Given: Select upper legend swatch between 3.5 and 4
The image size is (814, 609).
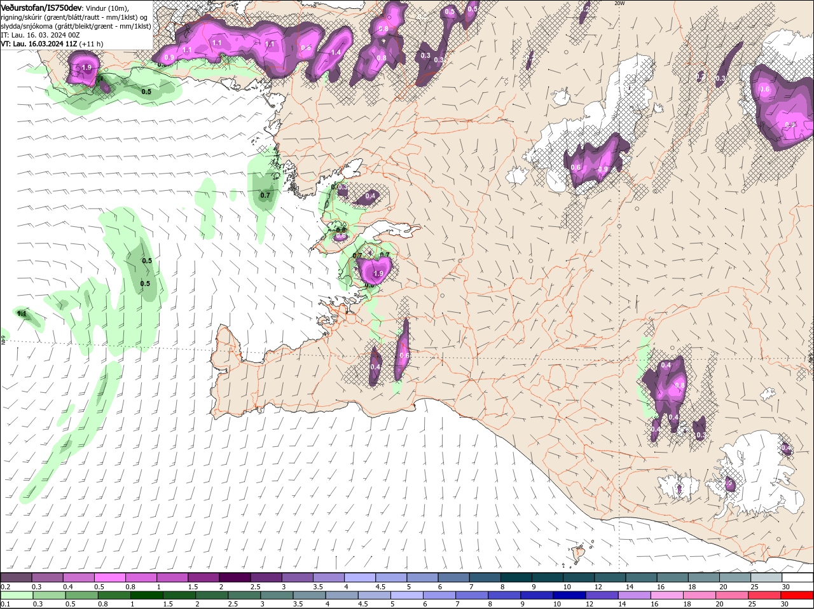Looking at the screenshot, I should (329, 577).
